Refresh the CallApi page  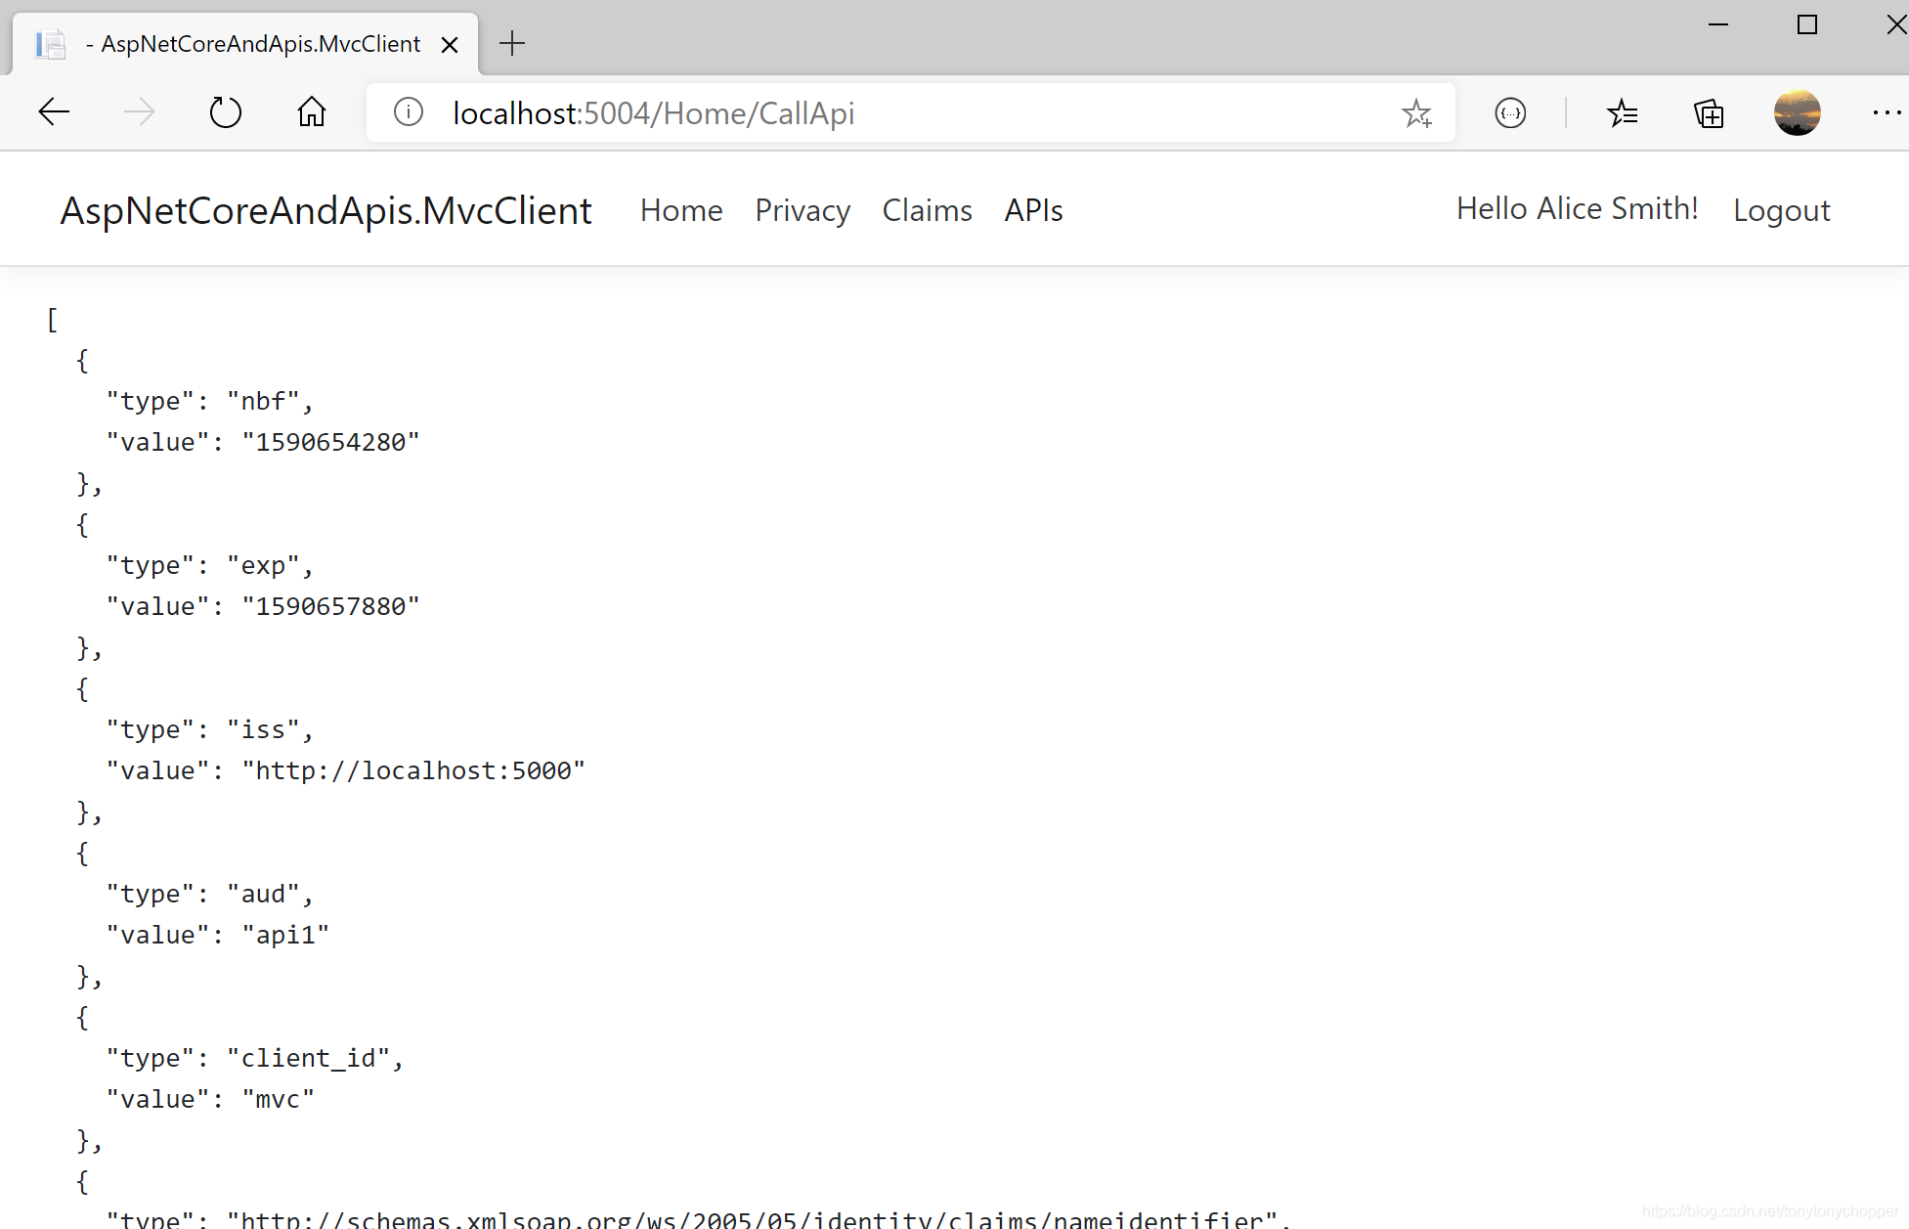click(x=225, y=111)
